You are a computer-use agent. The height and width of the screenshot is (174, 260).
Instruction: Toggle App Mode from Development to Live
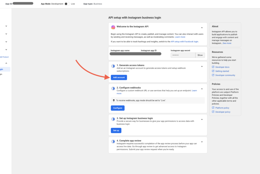67,4
